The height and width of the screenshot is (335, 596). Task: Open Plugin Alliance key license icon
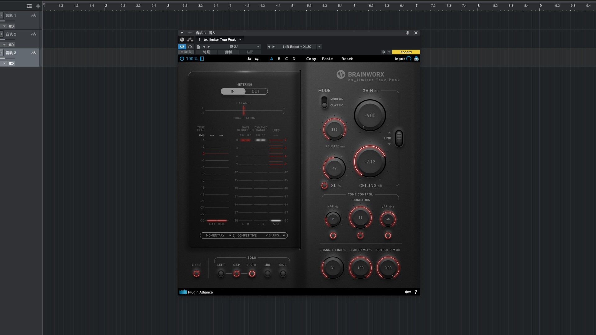click(408, 292)
